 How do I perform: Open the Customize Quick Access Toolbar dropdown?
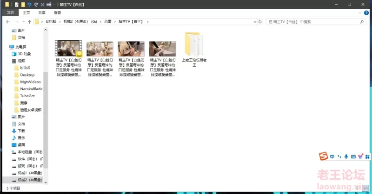point(54,5)
